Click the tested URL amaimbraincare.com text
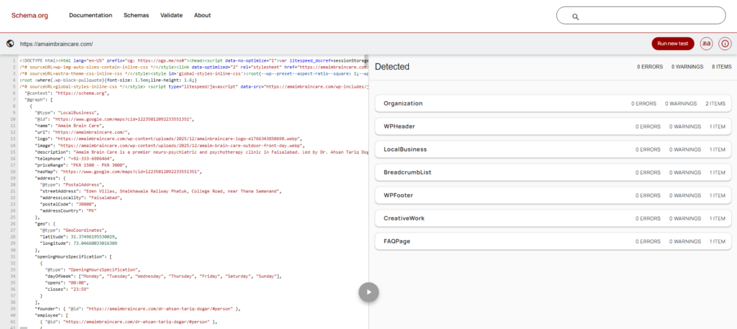The width and height of the screenshot is (737, 329). (56, 44)
